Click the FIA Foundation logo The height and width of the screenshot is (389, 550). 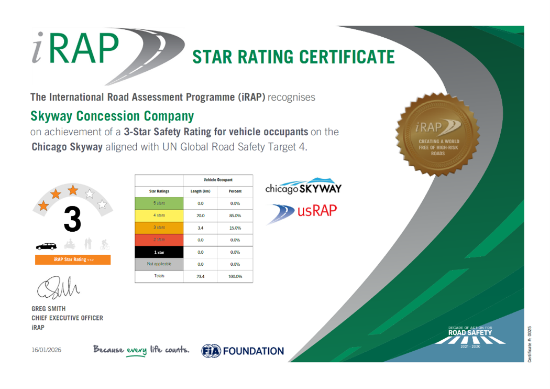[242, 351]
